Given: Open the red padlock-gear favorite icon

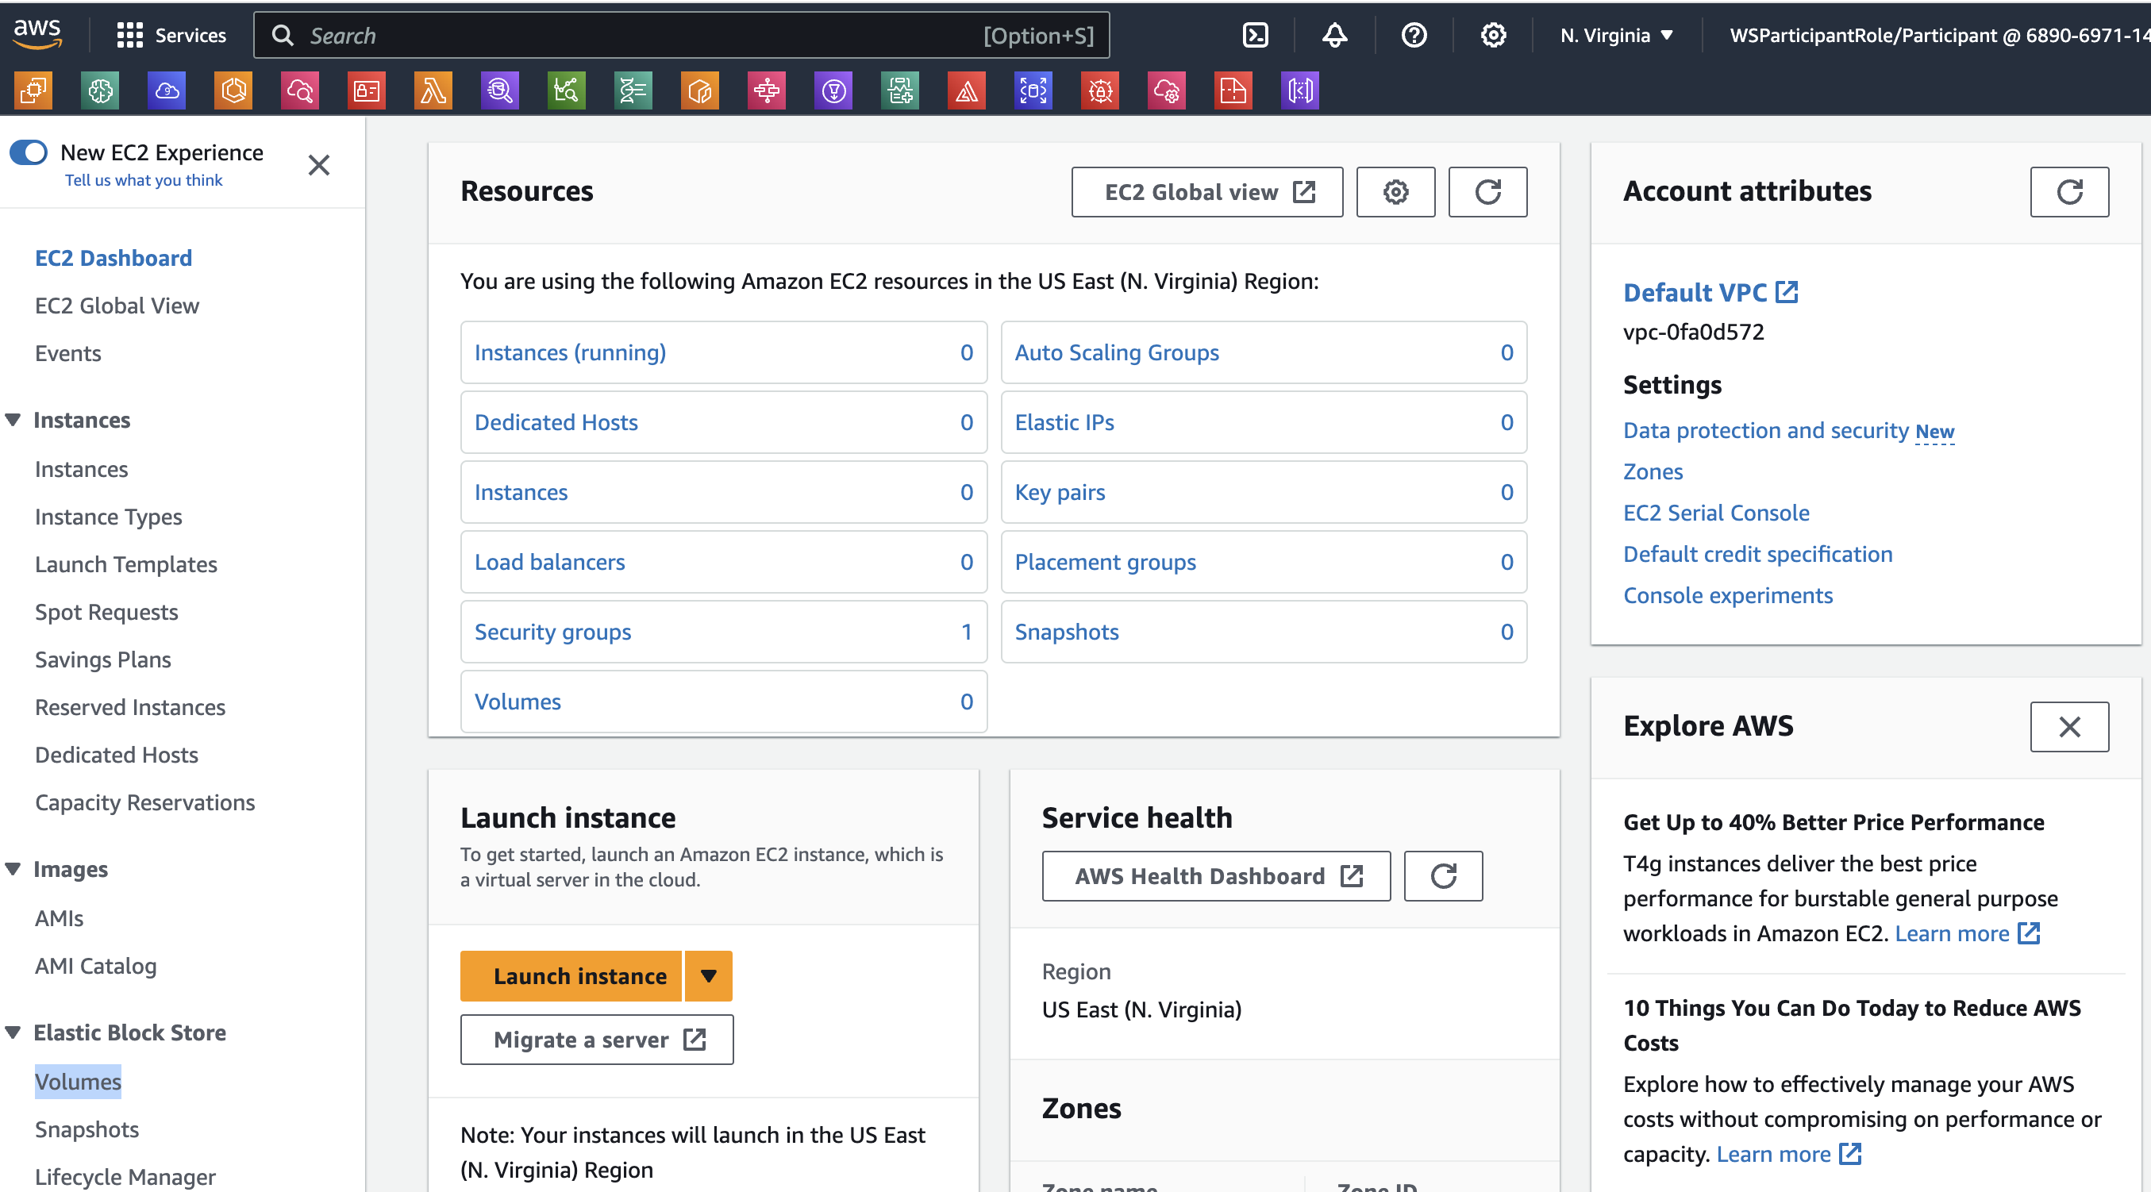Looking at the screenshot, I should pos(1101,90).
